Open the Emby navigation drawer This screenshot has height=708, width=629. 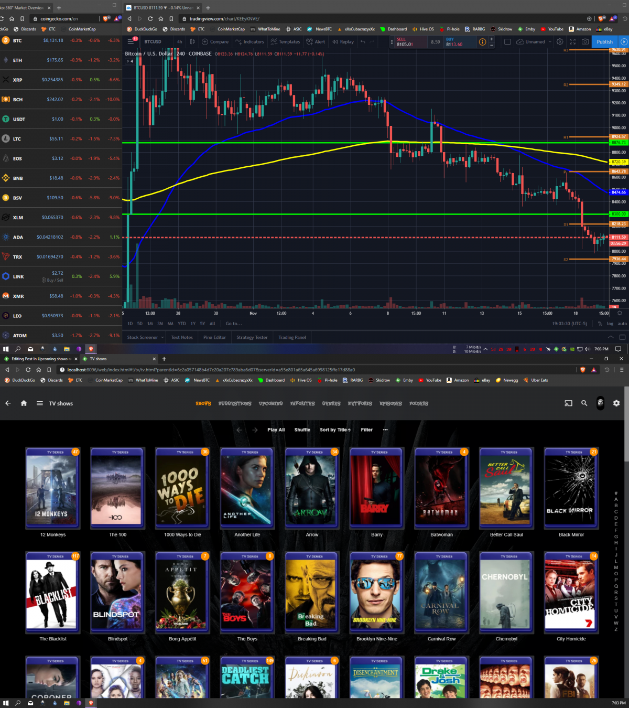(39, 403)
